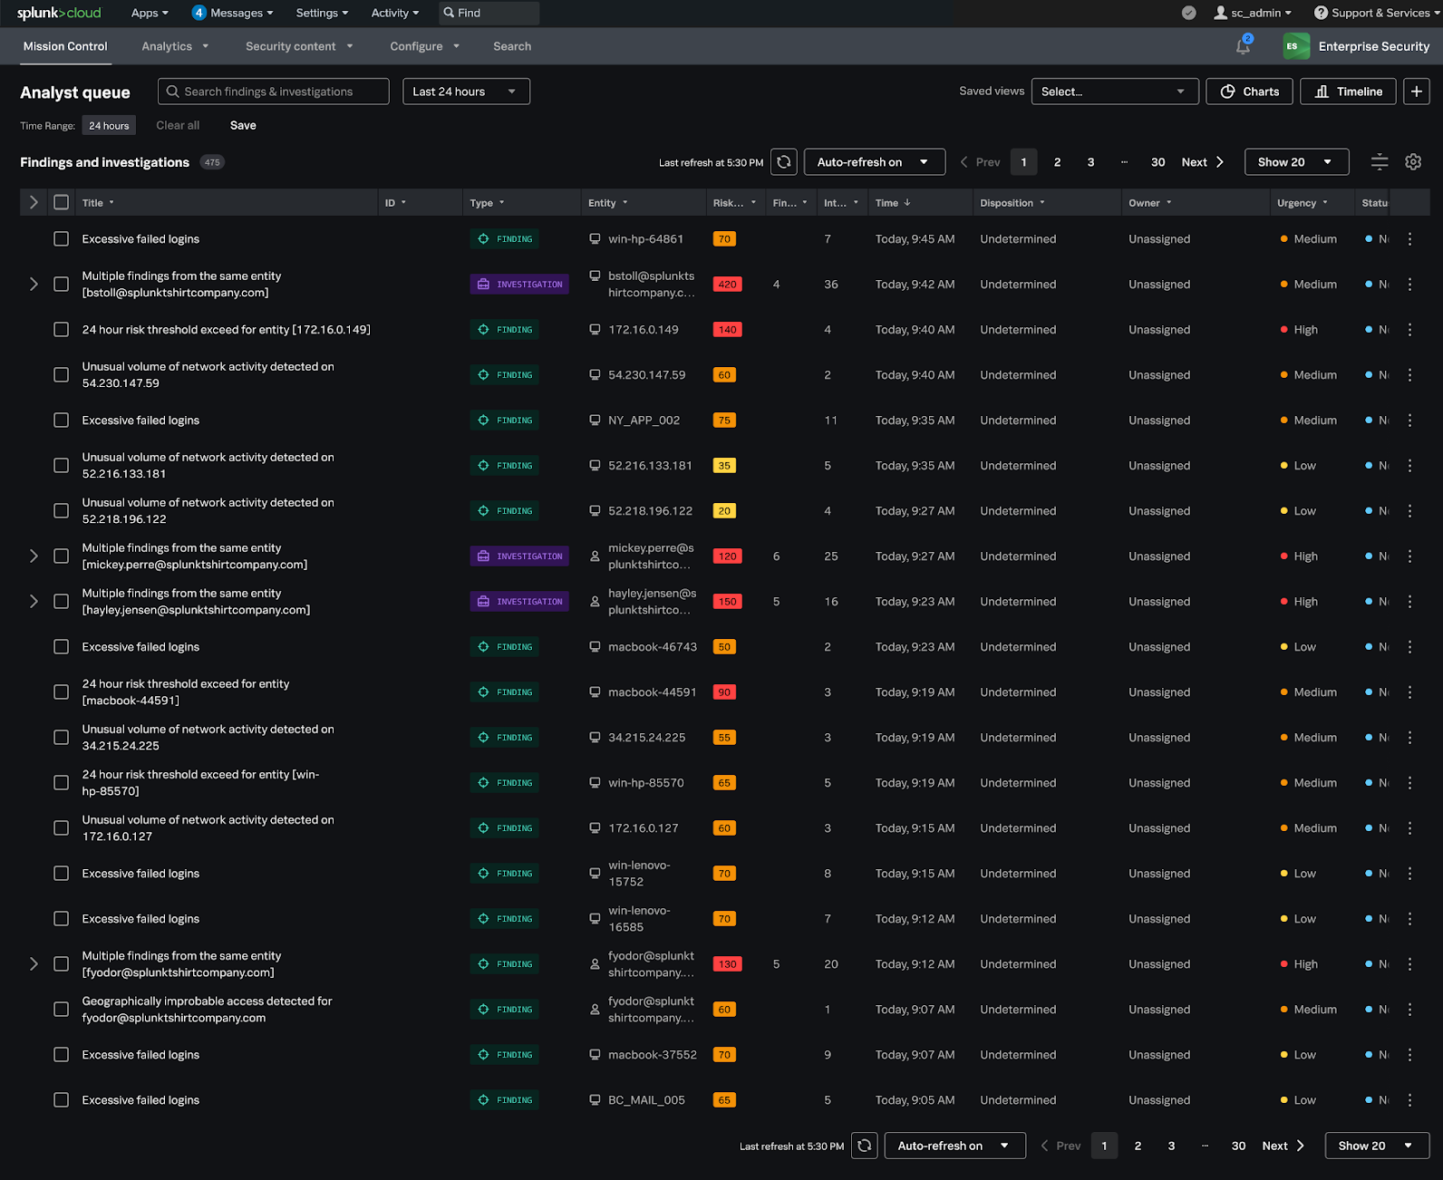
Task: Open row actions for BC_MAIL_005 finding
Action: [1409, 1100]
